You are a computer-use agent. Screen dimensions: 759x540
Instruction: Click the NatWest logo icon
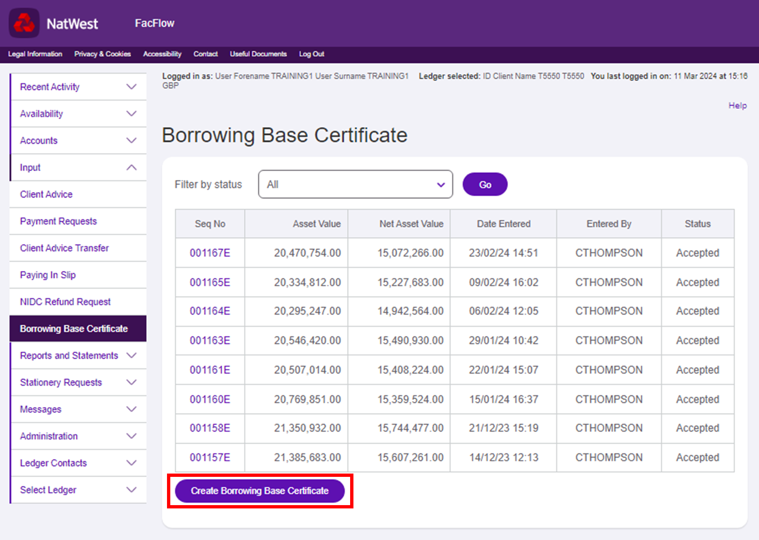pyautogui.click(x=24, y=23)
